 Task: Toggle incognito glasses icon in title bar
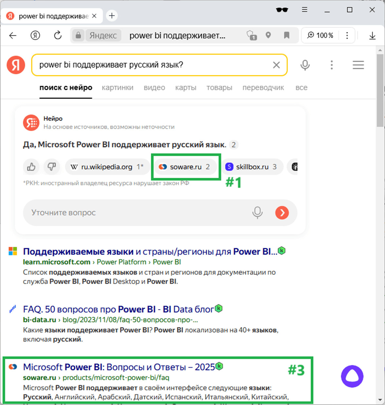pos(282,10)
